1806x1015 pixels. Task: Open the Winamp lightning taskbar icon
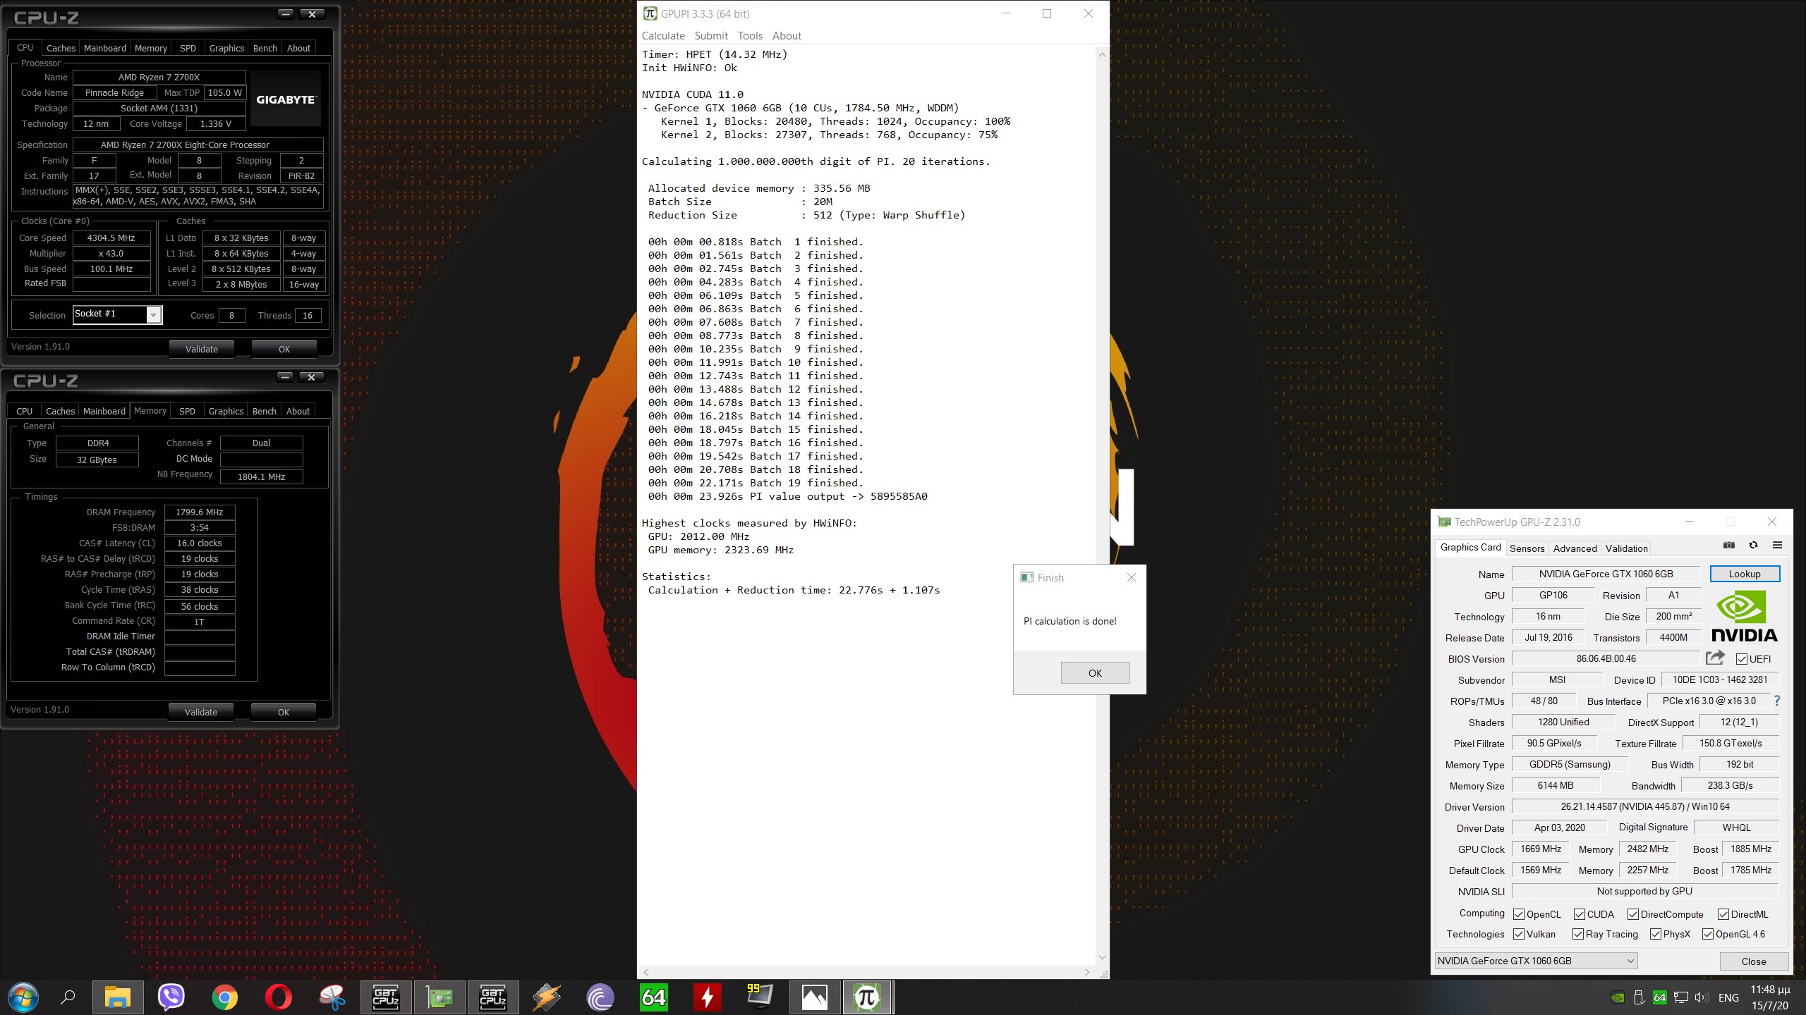(547, 997)
